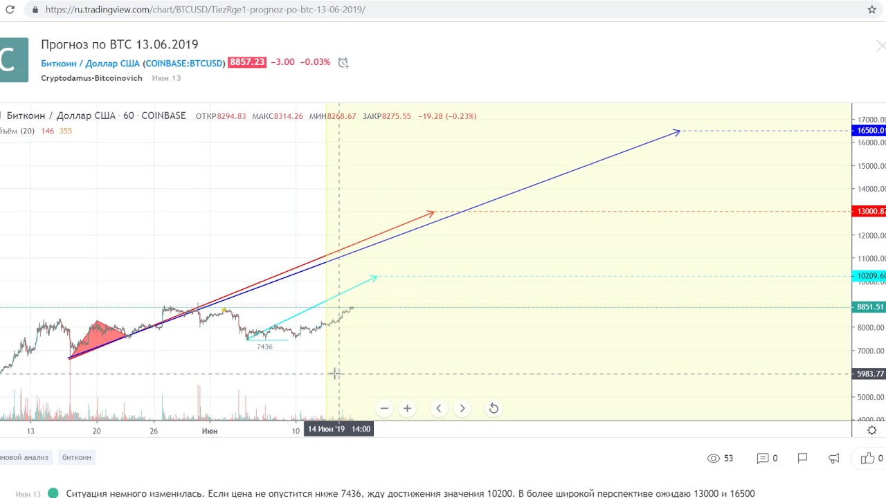Open the comments speech bubble icon
886x498 pixels.
coord(763,458)
